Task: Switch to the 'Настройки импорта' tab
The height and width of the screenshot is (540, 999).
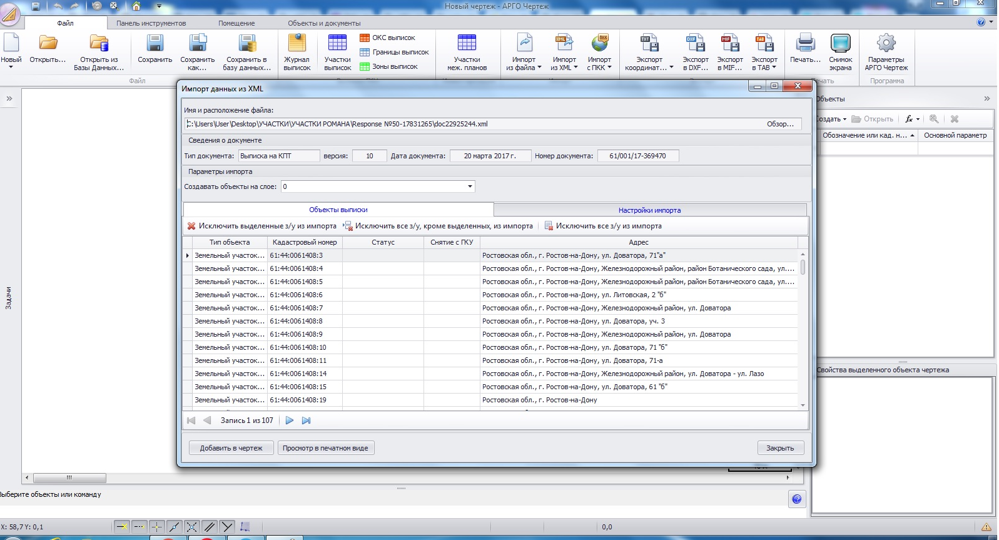Action: [649, 210]
